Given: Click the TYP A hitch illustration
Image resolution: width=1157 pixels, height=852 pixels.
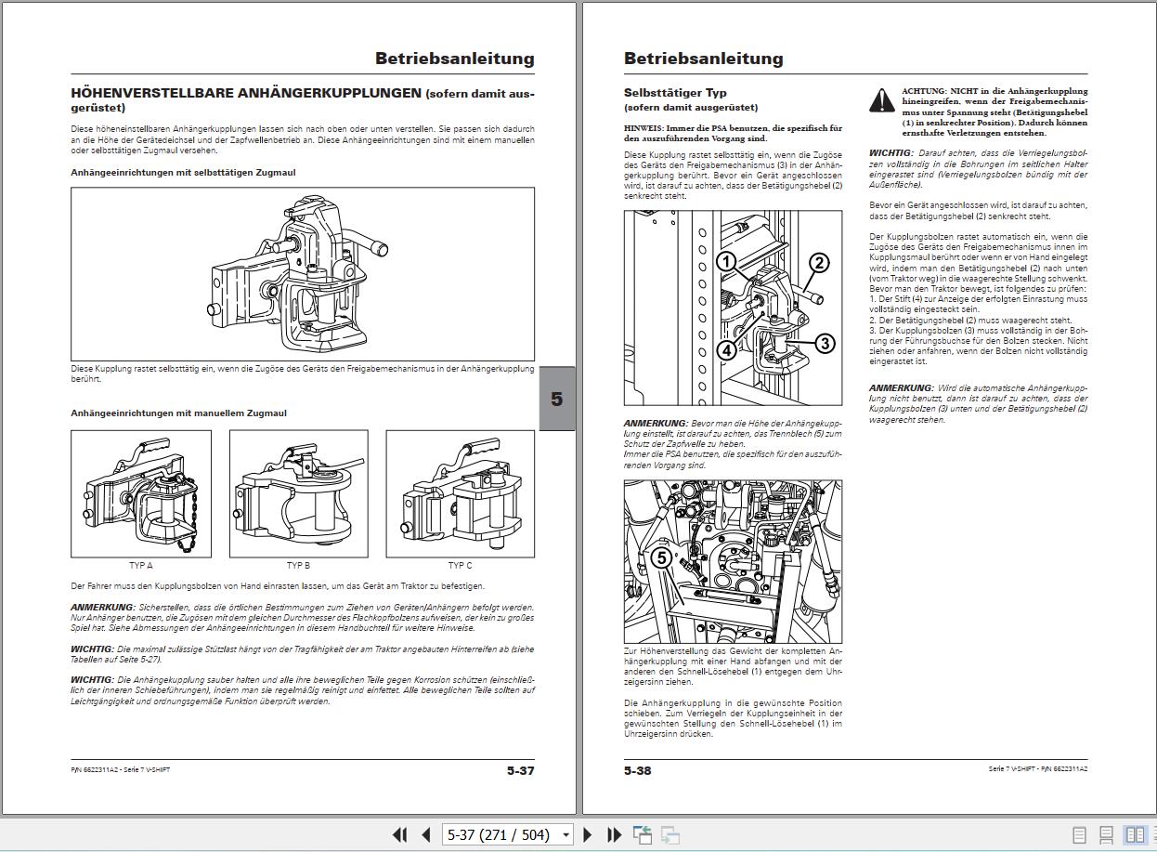Looking at the screenshot, I should [x=141, y=493].
